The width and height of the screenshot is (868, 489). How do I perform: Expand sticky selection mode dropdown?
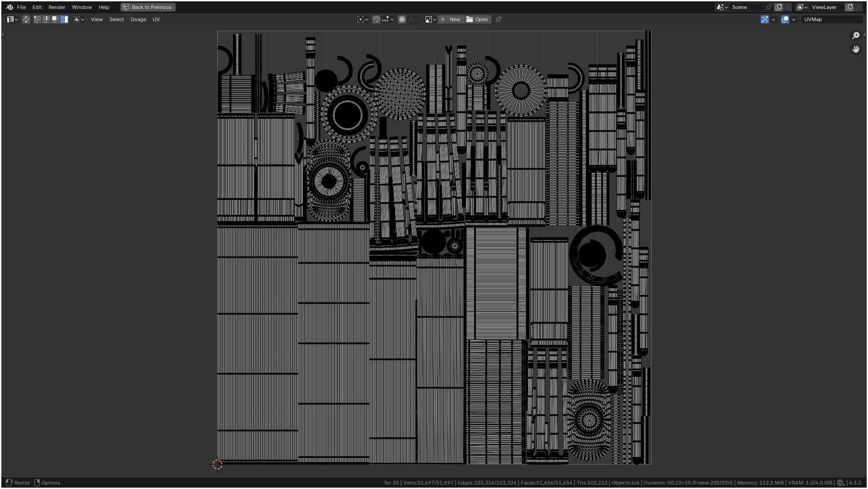79,19
